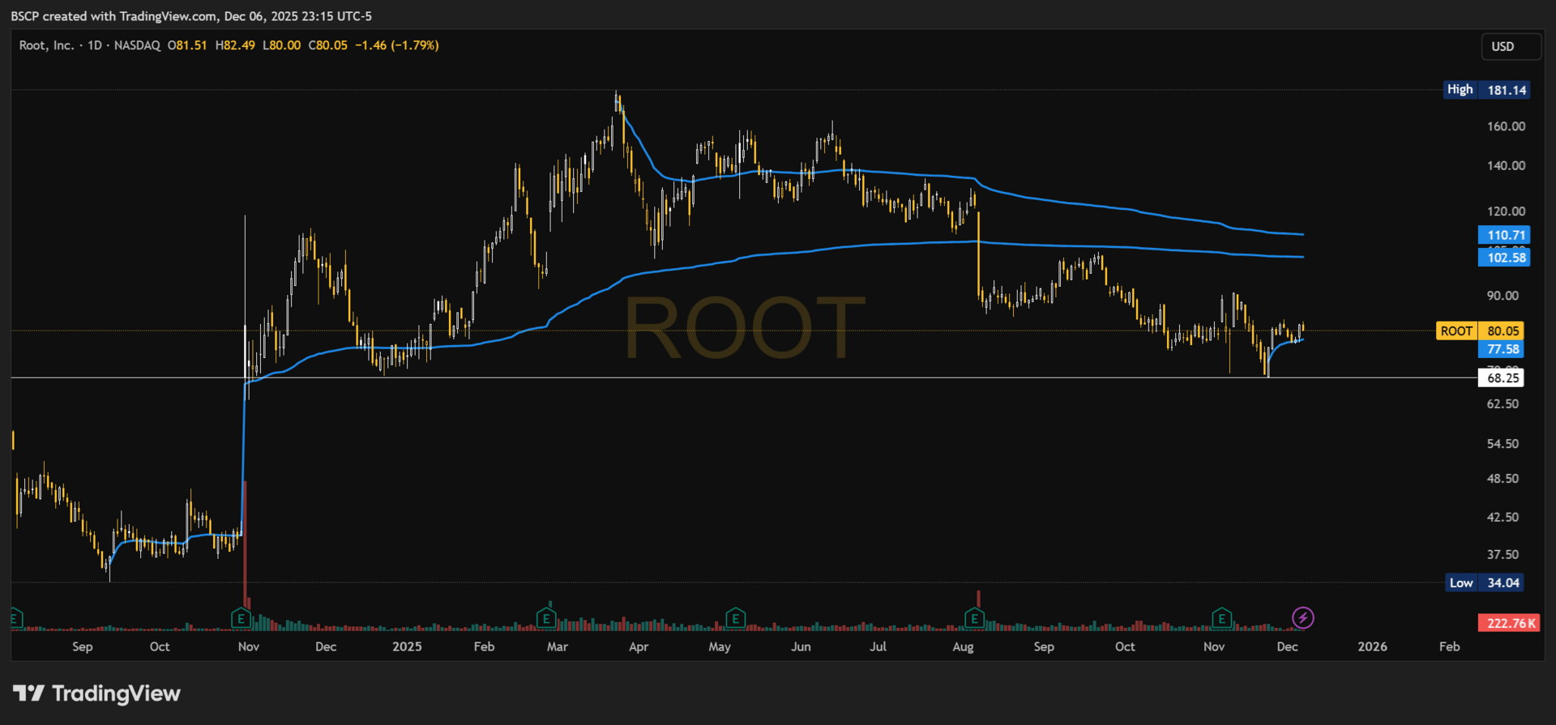Click 54.50 on the price scale
The width and height of the screenshot is (1556, 725).
(x=1503, y=444)
